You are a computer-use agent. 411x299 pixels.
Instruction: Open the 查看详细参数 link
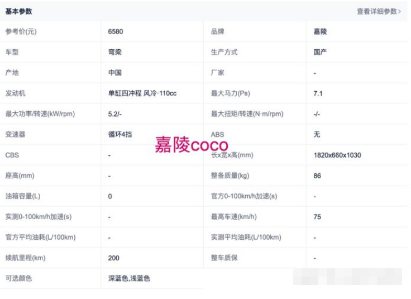(x=379, y=12)
